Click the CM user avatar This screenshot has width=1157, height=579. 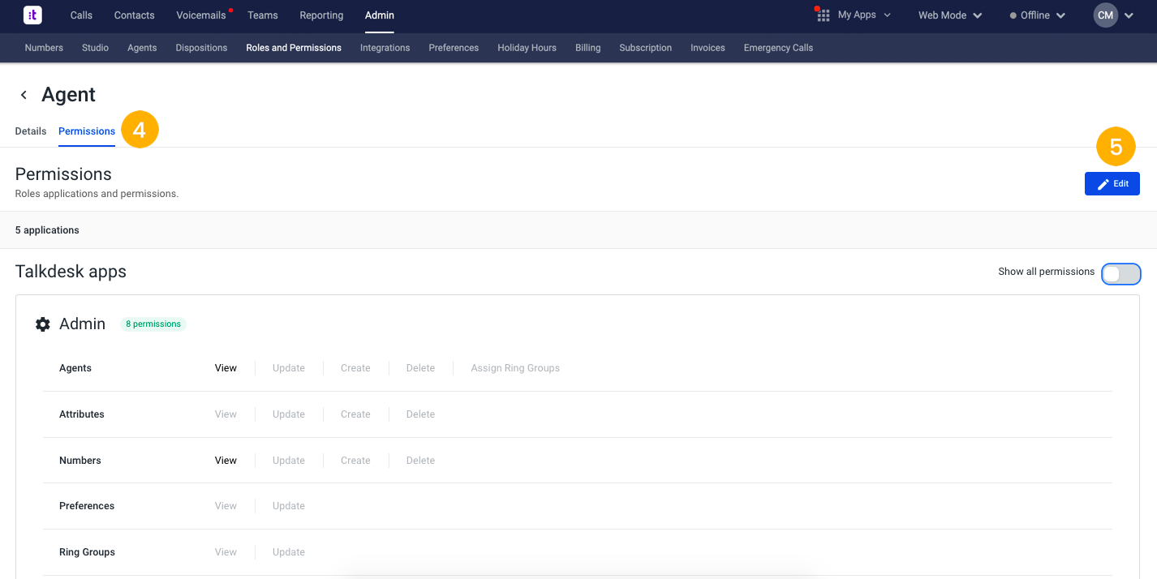(x=1105, y=15)
